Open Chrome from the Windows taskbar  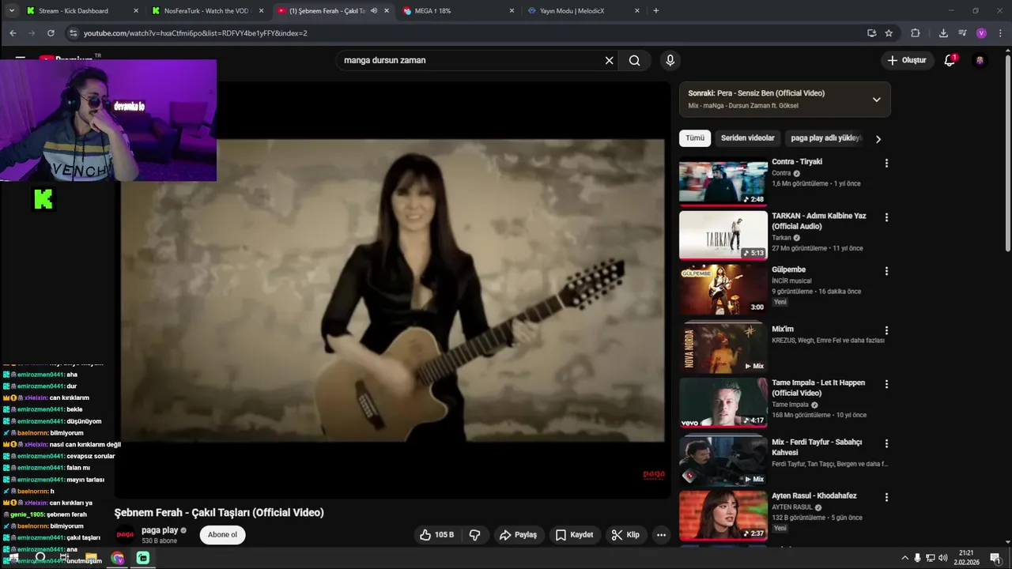pos(117,558)
